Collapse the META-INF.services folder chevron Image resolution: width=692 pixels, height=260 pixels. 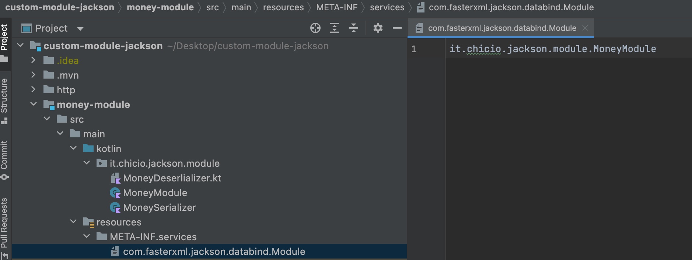click(87, 236)
